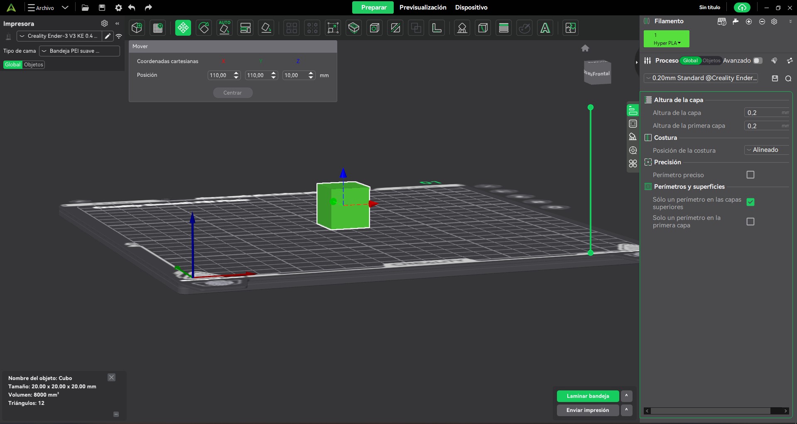Enable the Perímetro preciso checkbox
Viewport: 797px width, 424px height.
(750, 175)
